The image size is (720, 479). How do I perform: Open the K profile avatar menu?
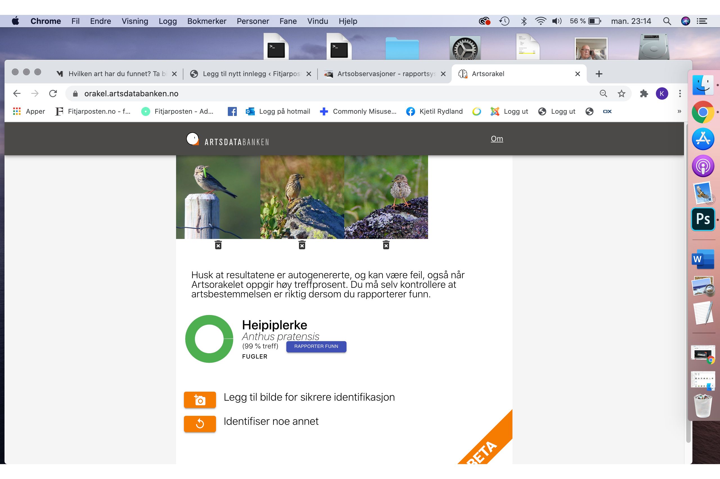(x=661, y=93)
